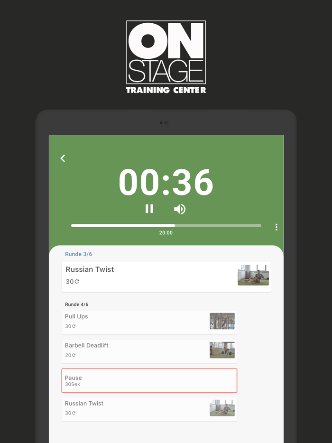Click the repeat icon under Pull Ups
332x443 pixels.
74,326
